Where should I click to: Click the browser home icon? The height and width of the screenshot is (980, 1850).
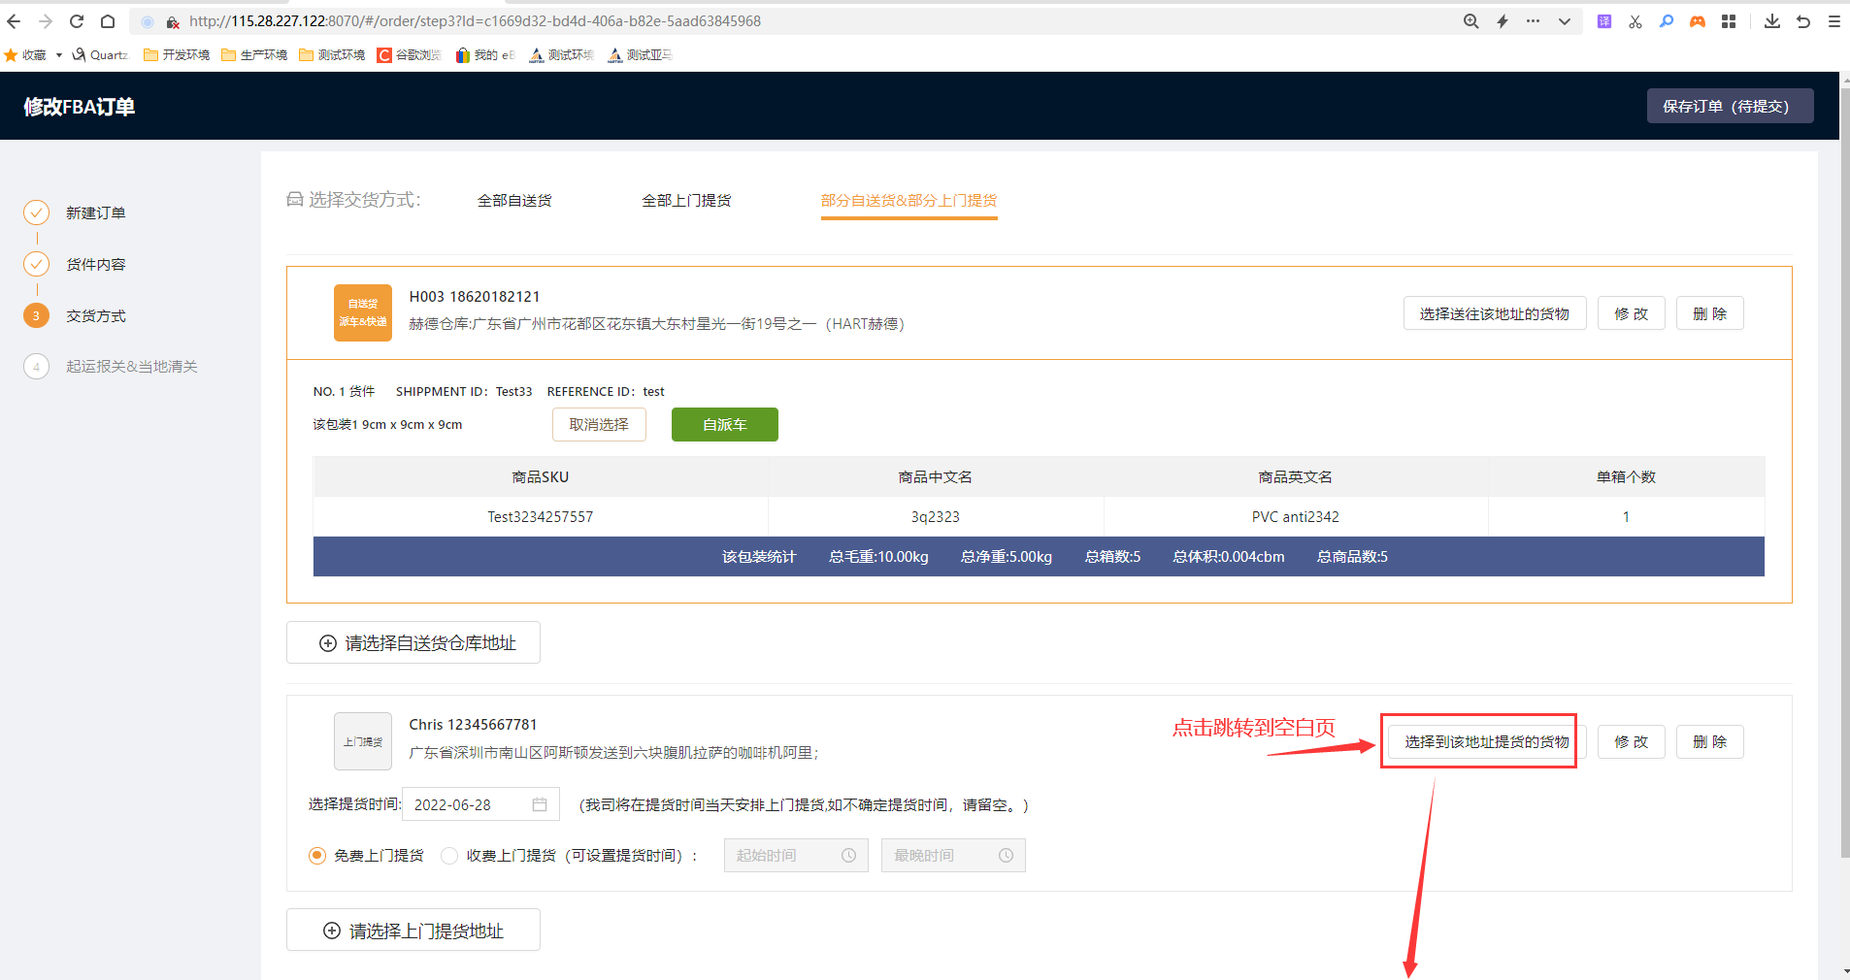click(x=108, y=21)
